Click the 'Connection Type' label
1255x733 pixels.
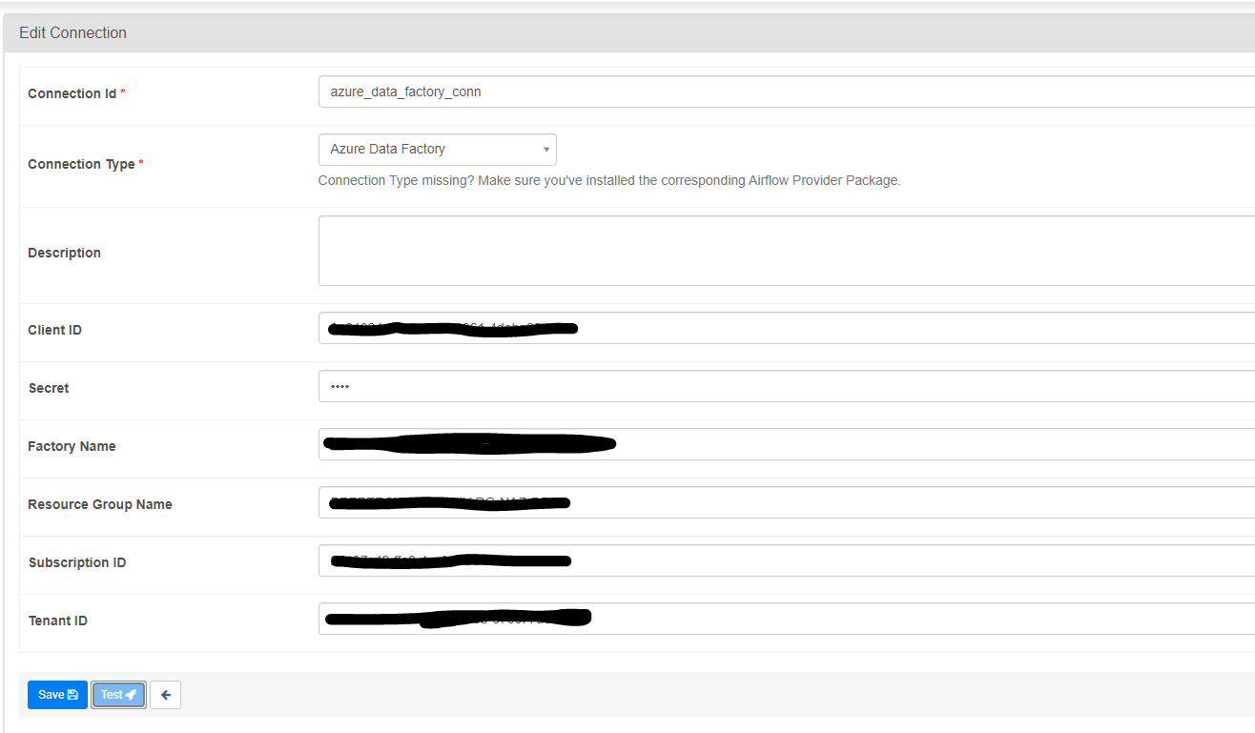coord(81,164)
